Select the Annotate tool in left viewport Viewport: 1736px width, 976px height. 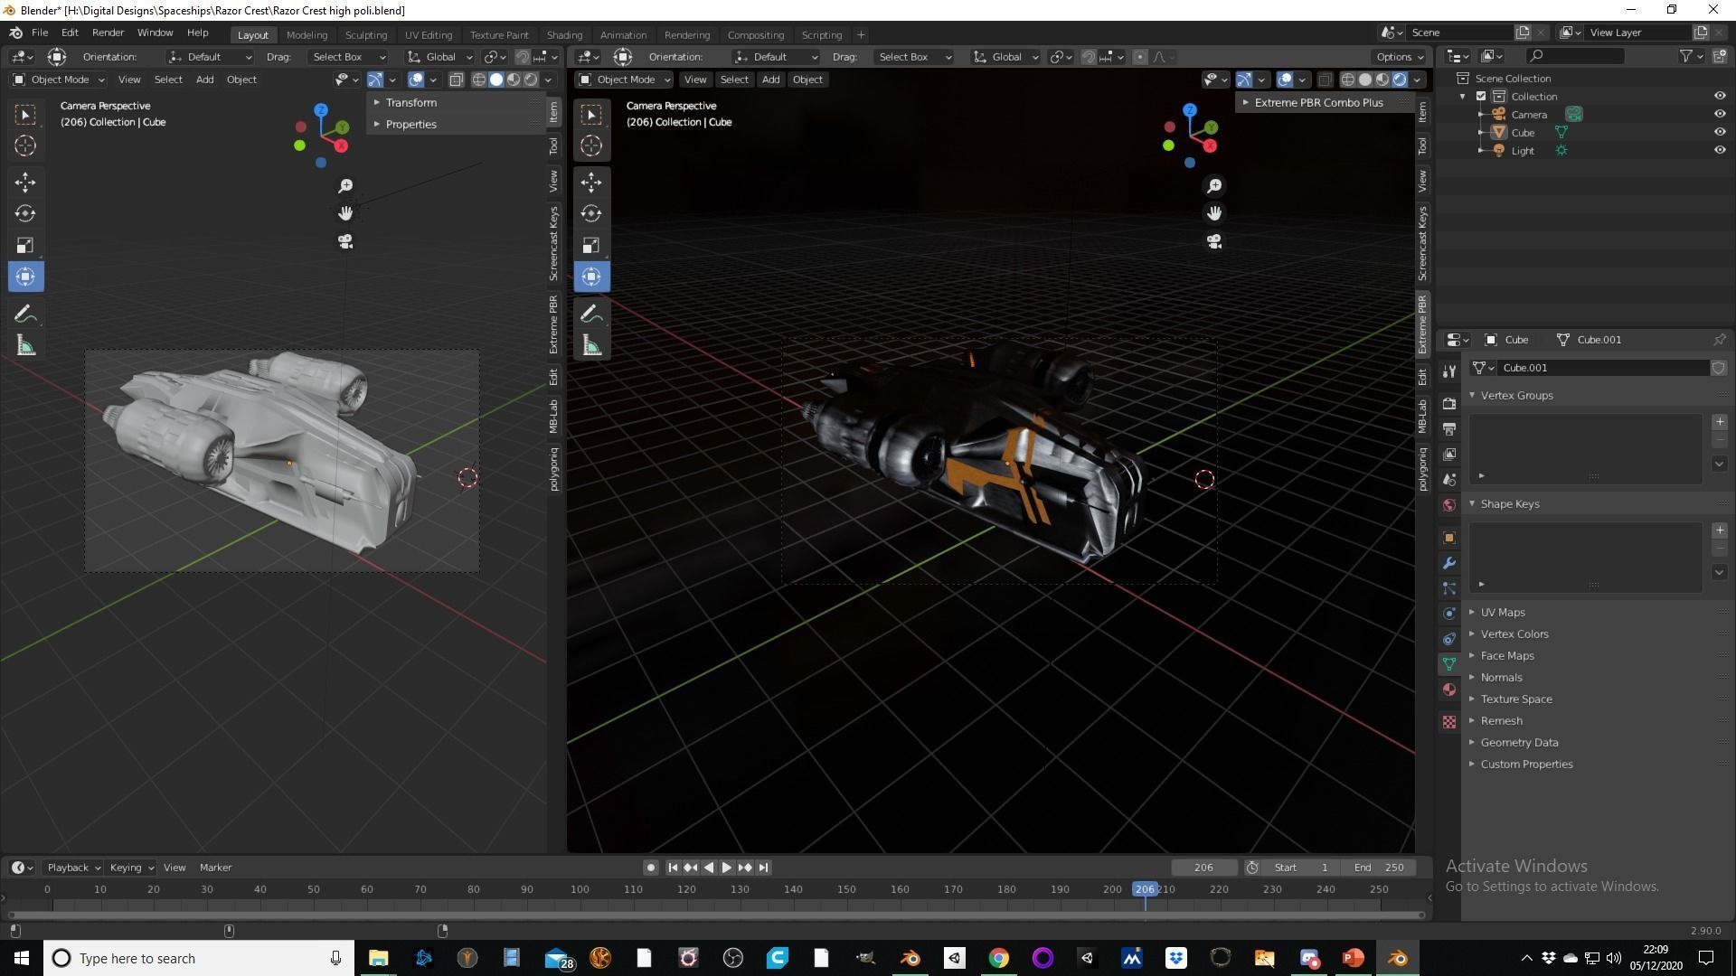(25, 314)
